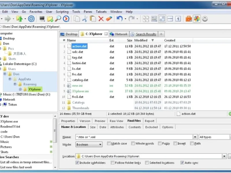Click the blue Undo arrow icon
The height and width of the screenshot is (173, 231).
(x=120, y=19)
